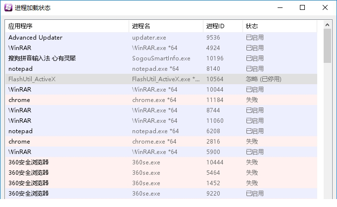Image resolution: width=337 pixels, height=207 pixels.
Task: Select the notepad row with ID 6208
Action: (x=161, y=131)
